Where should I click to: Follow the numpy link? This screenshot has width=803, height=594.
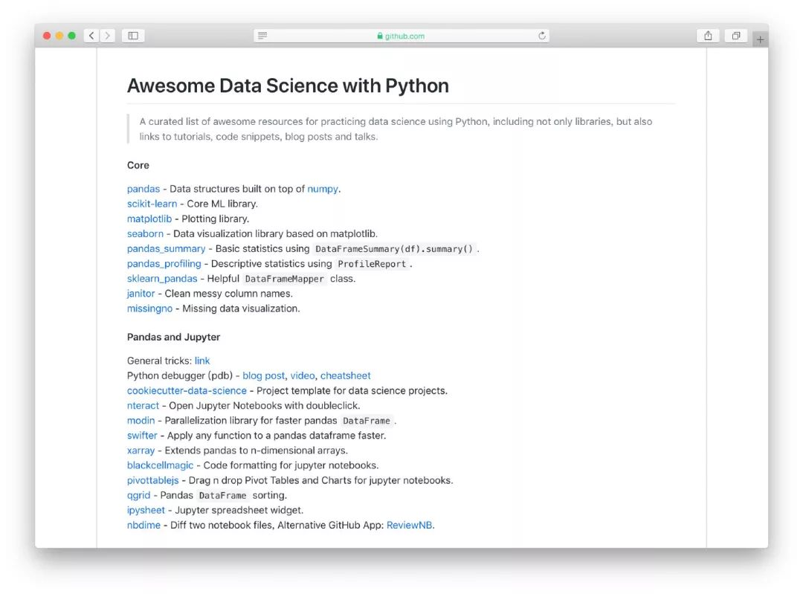pos(323,189)
